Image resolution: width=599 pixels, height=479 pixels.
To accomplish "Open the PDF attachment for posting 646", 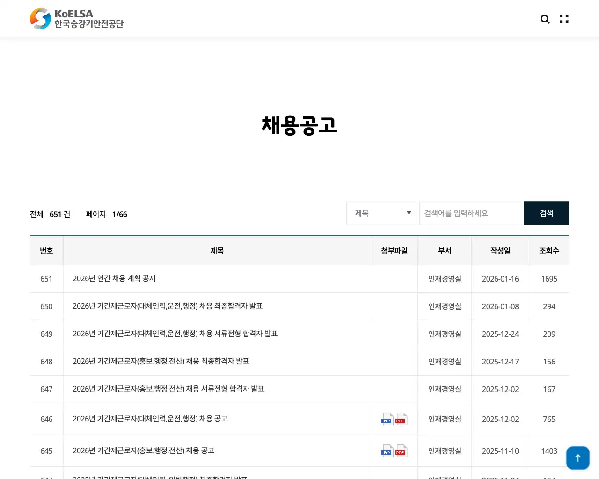I will click(401, 419).
